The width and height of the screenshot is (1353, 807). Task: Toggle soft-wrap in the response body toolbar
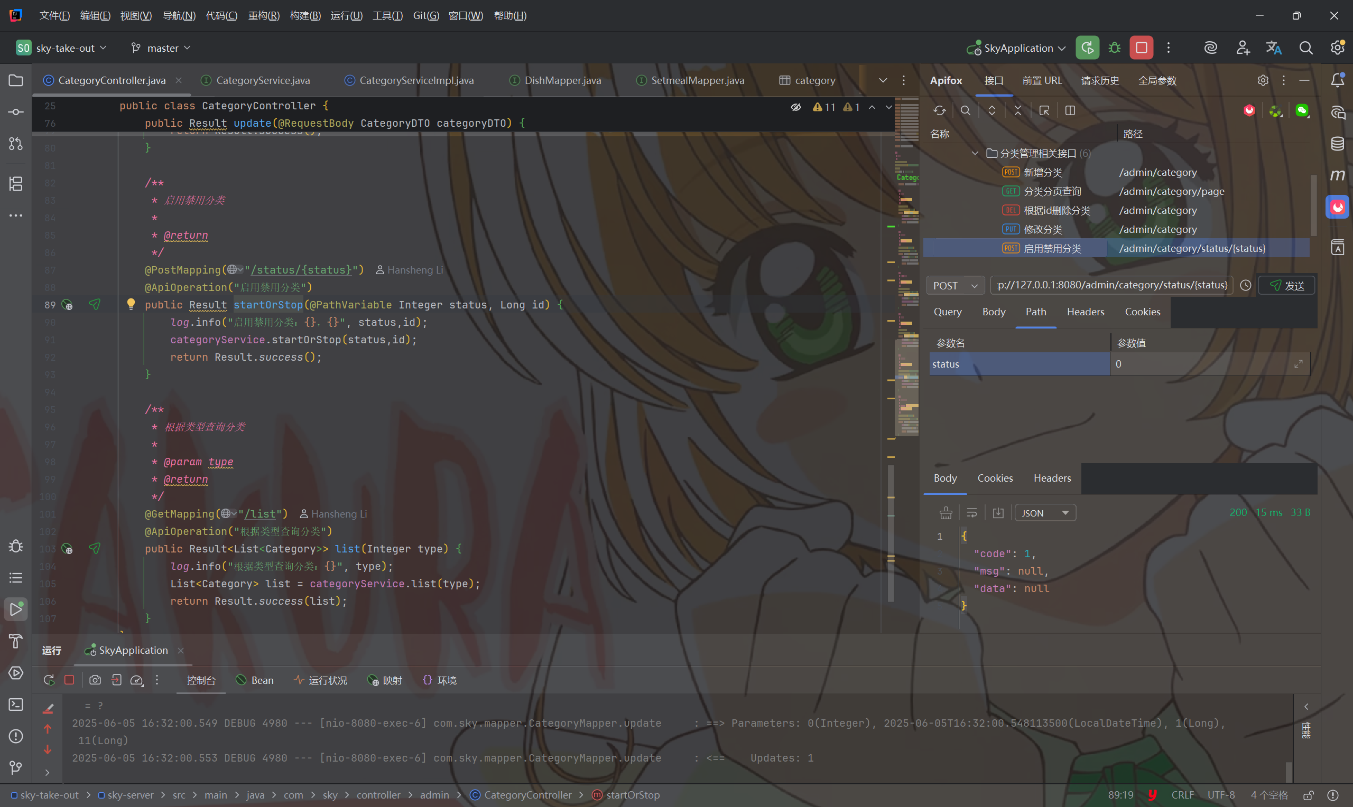(x=971, y=513)
